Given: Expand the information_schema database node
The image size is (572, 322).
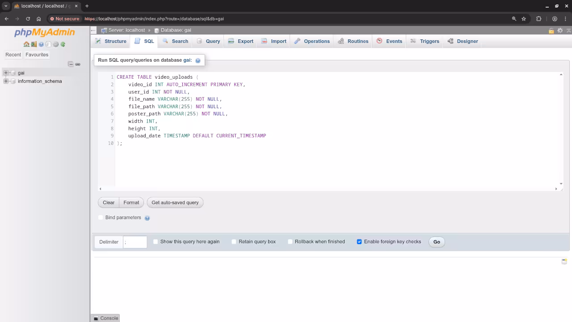Looking at the screenshot, I should 6,81.
